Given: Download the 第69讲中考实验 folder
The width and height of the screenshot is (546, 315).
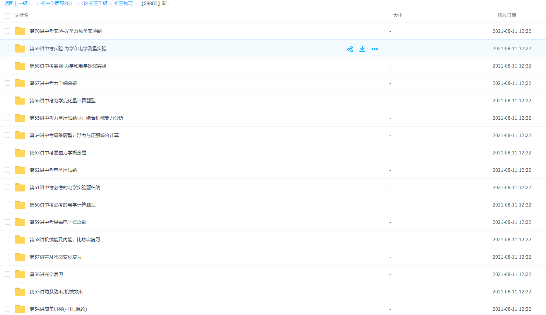Looking at the screenshot, I should click(362, 49).
